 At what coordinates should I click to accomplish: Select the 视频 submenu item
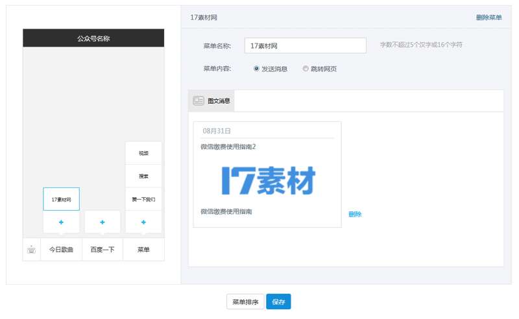(x=143, y=153)
